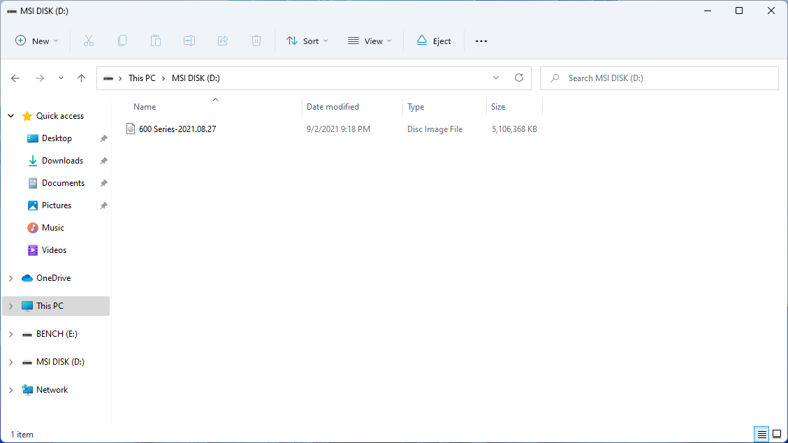Click the Eject button
788x443 pixels.
tap(434, 41)
